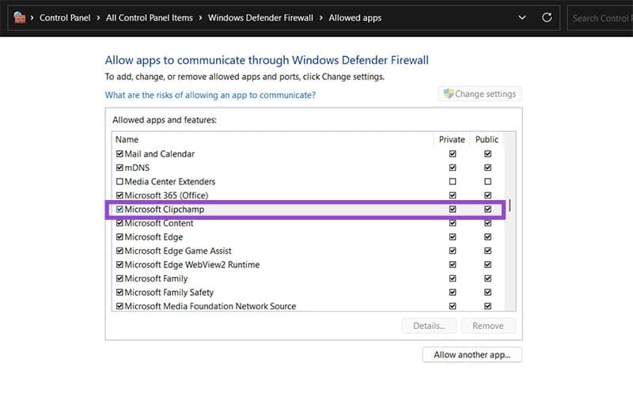
Task: Click the Public column header
Action: (487, 140)
